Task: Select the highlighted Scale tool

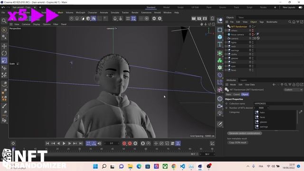Action: click(4, 60)
